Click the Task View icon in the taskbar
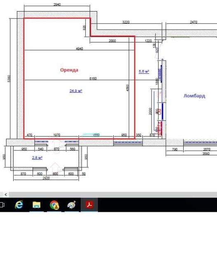 [x=2, y=205]
